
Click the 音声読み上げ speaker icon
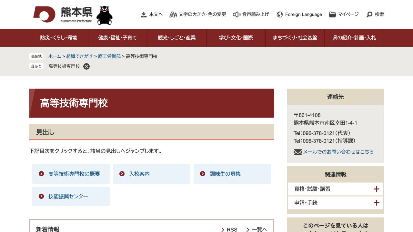point(237,15)
